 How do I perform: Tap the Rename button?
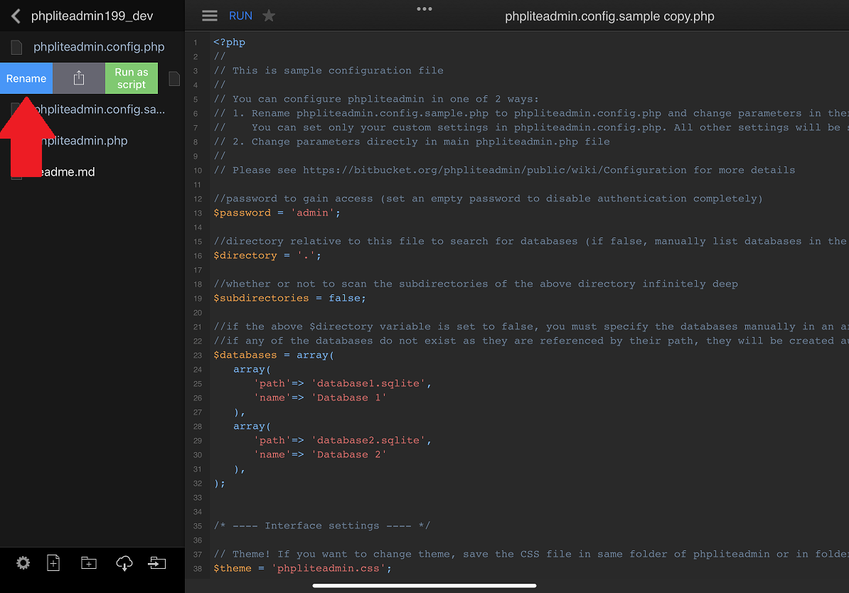tap(26, 78)
